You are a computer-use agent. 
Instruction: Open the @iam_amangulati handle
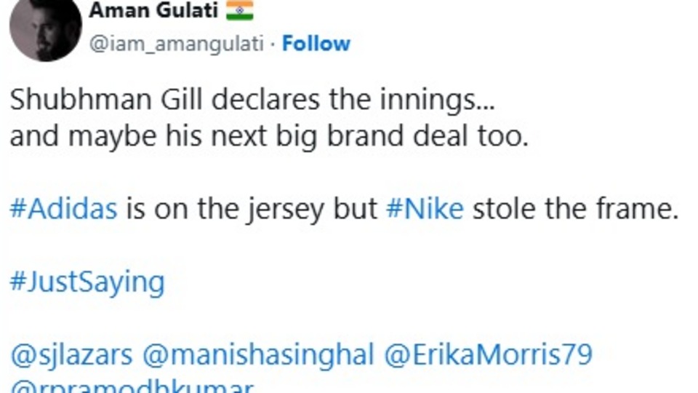tap(175, 44)
